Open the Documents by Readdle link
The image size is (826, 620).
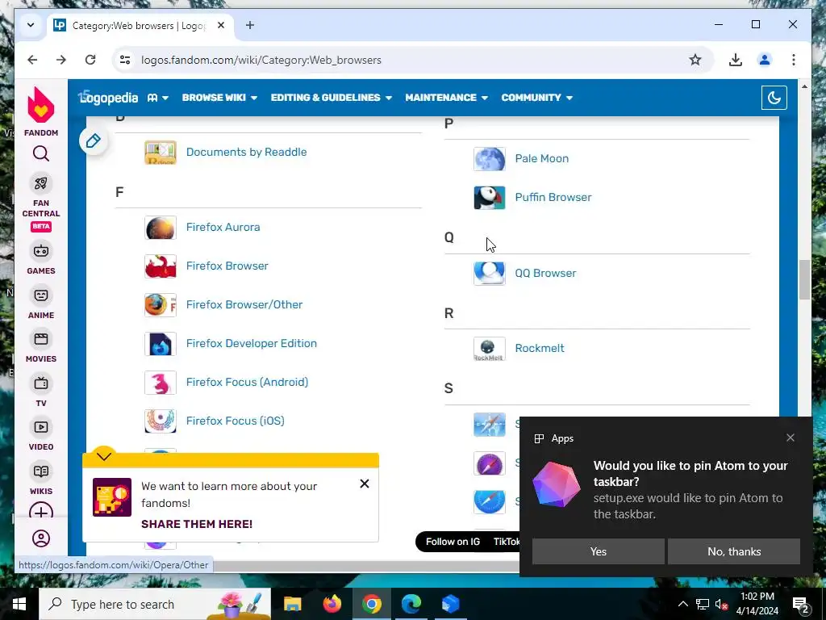pos(247,152)
